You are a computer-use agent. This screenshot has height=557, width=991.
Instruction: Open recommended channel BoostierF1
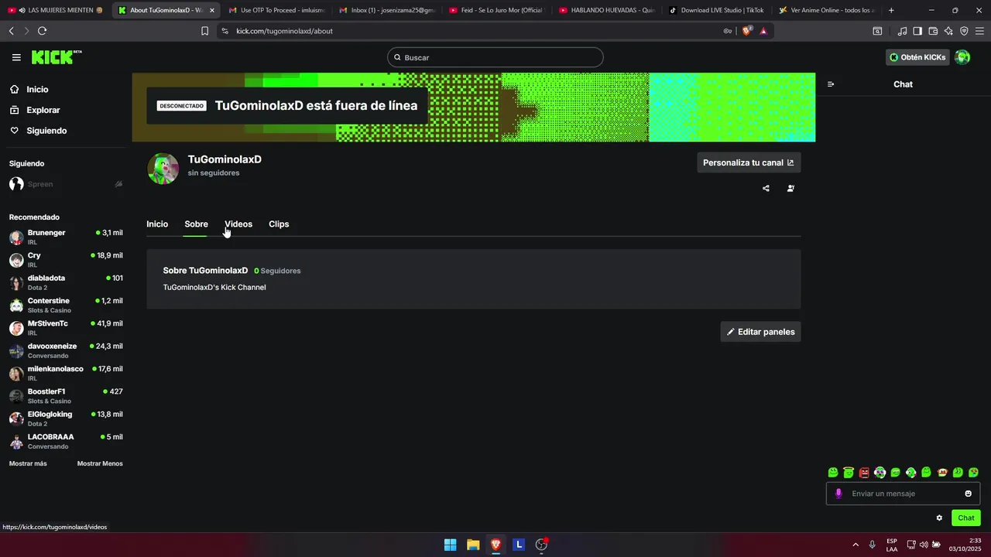(x=66, y=396)
